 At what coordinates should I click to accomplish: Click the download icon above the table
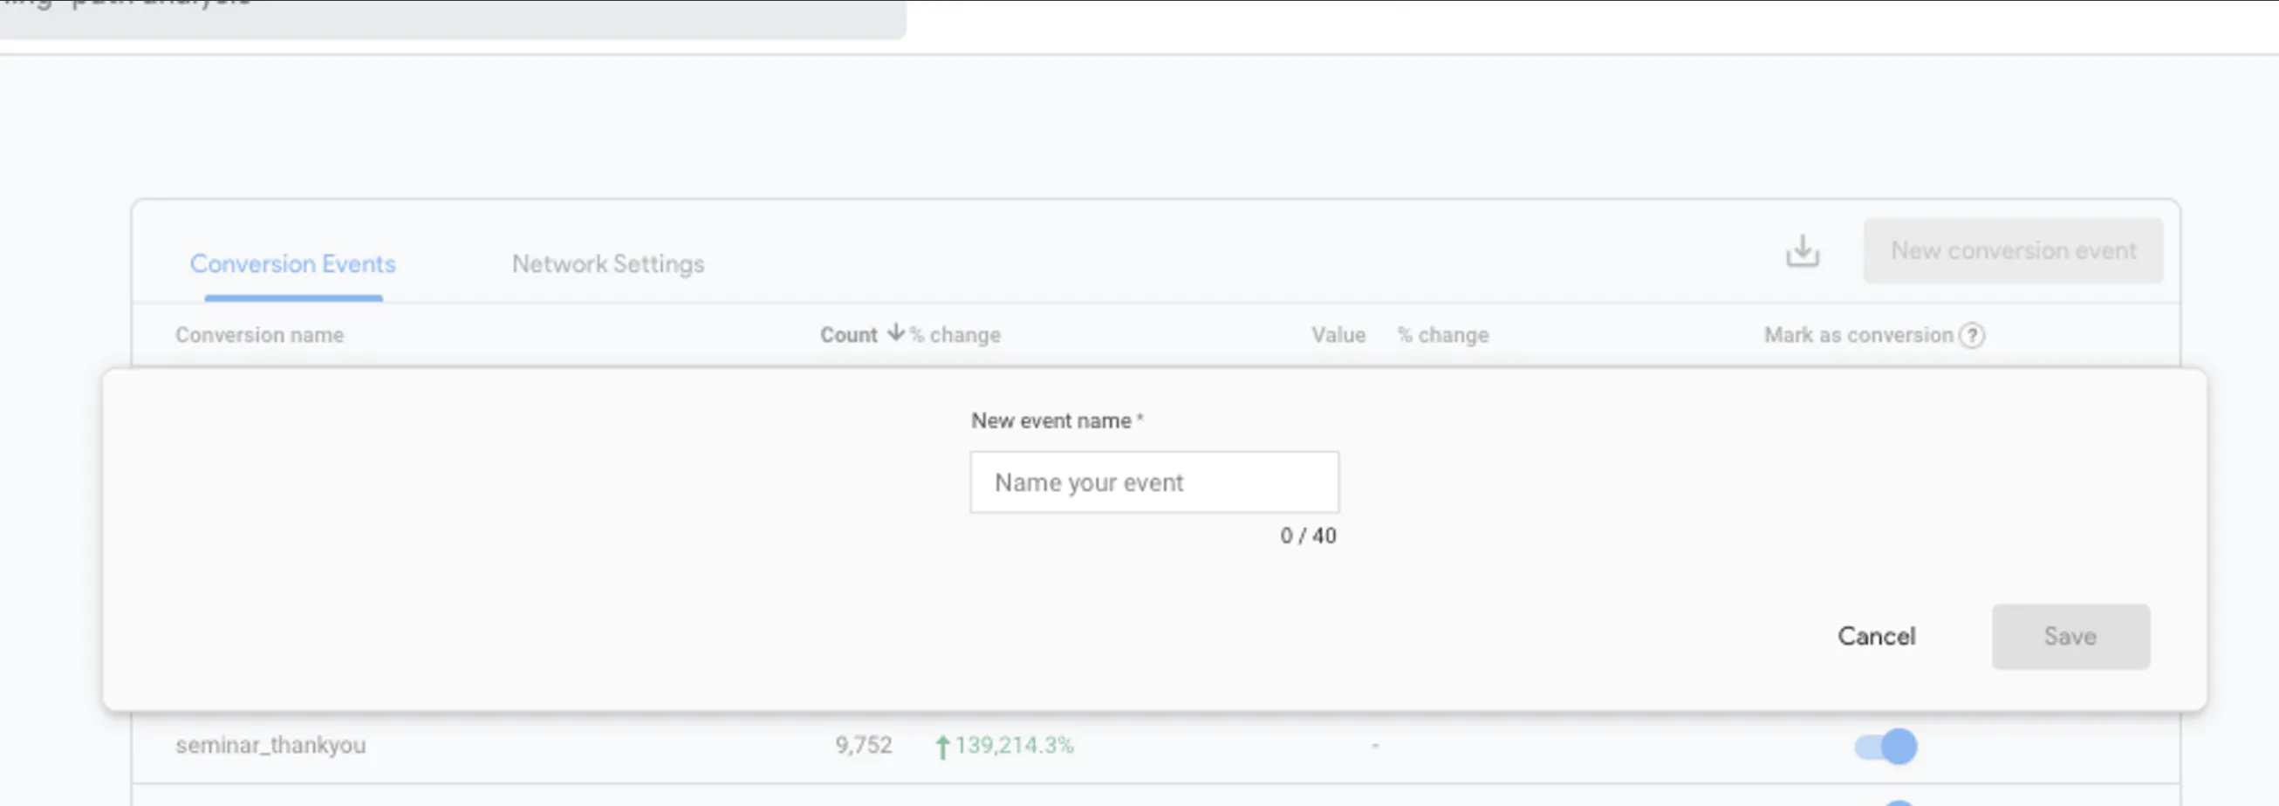(x=1801, y=251)
